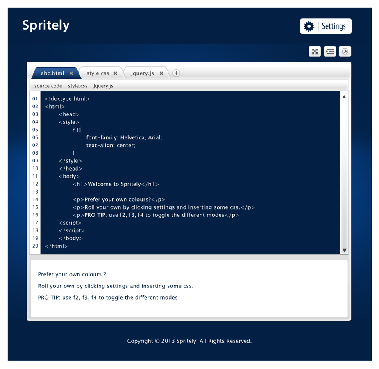The height and width of the screenshot is (369, 379).
Task: Click preview 'PRO TIP: use f2, f3, f4' line
Action: pos(108,297)
